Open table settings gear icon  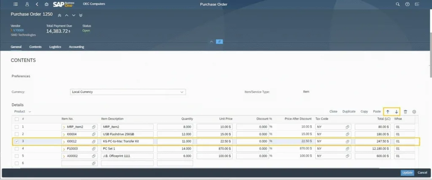[414, 112]
